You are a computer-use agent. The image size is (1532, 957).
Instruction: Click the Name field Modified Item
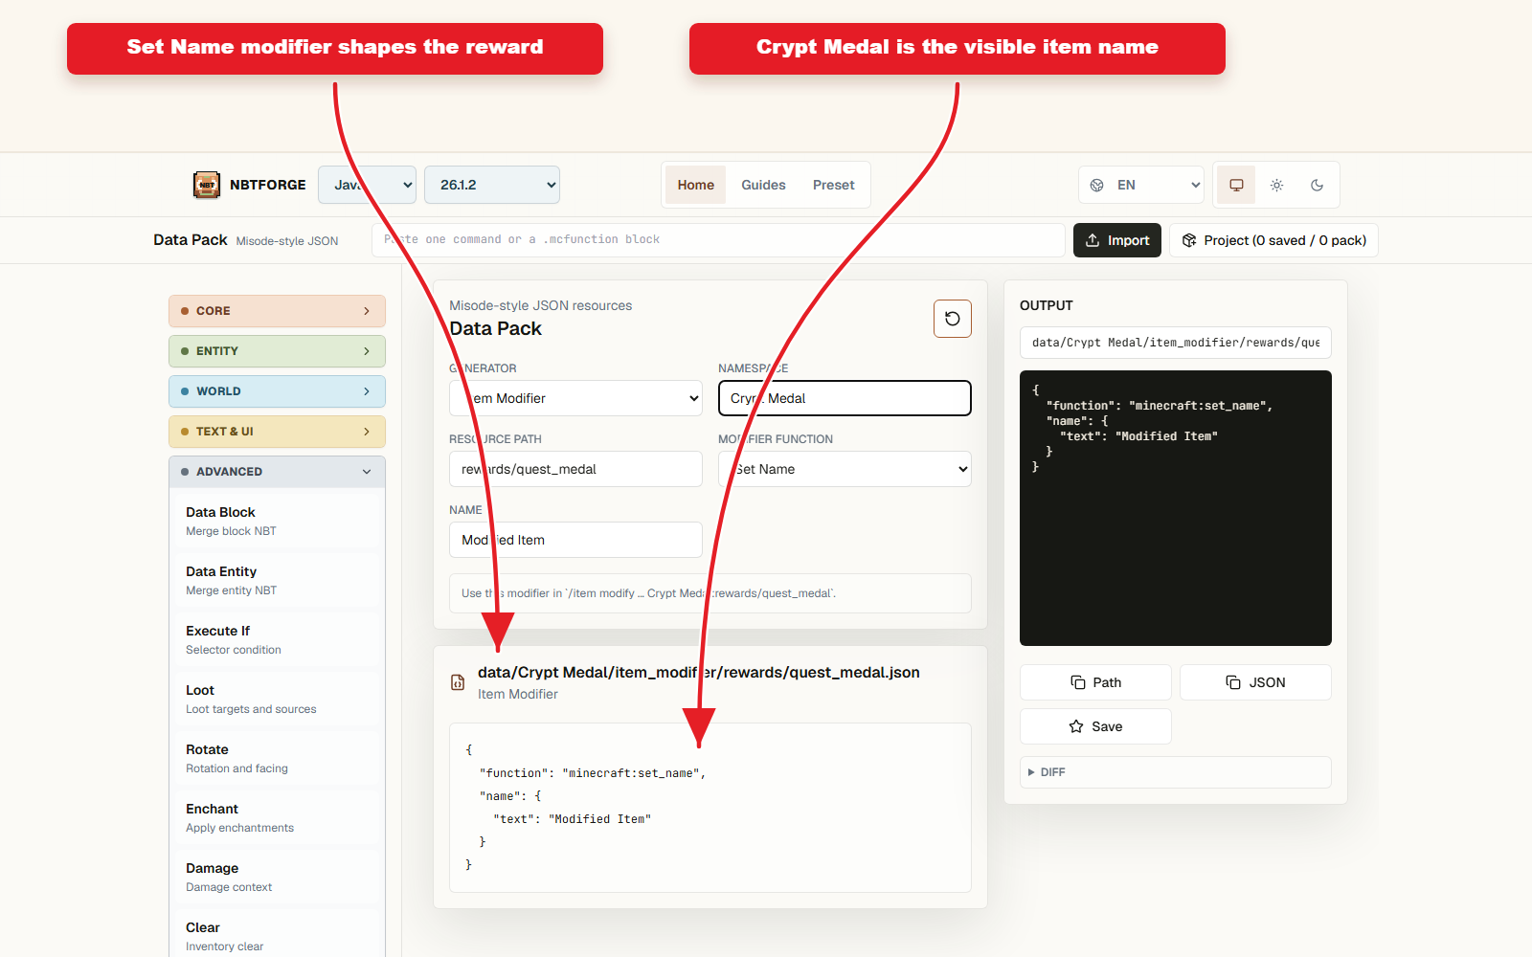click(x=575, y=540)
